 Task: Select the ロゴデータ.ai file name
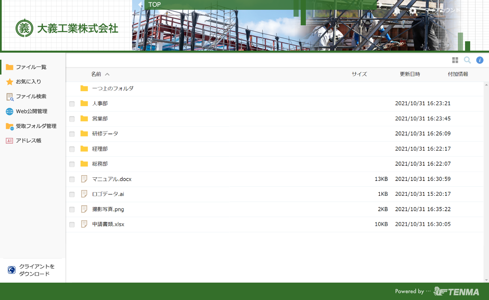pos(108,194)
